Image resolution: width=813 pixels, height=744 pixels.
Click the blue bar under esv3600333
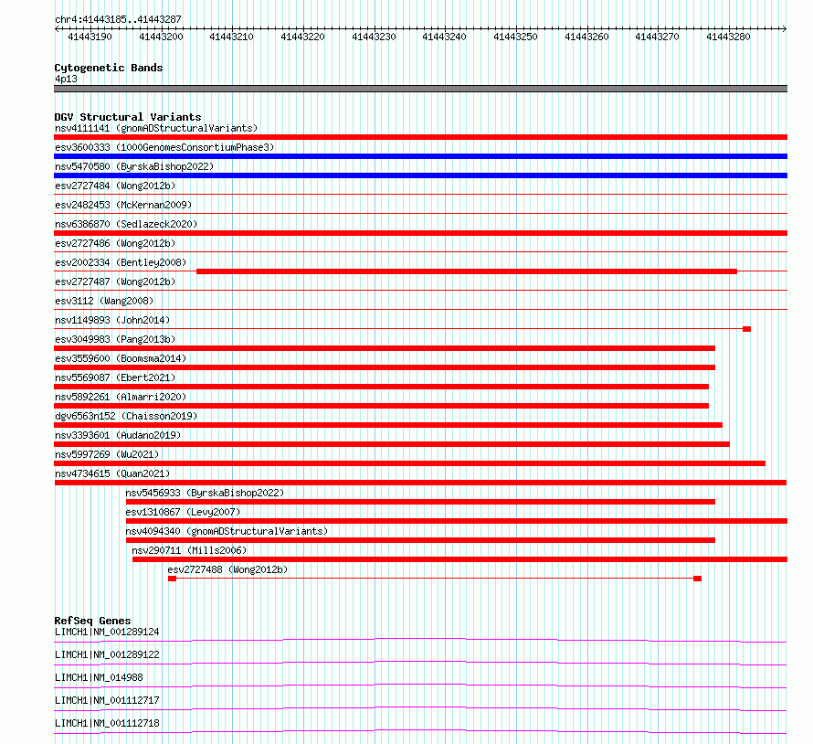coord(420,156)
